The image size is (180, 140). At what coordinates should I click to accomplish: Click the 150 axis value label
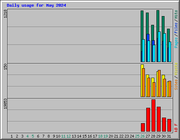coord(5,67)
